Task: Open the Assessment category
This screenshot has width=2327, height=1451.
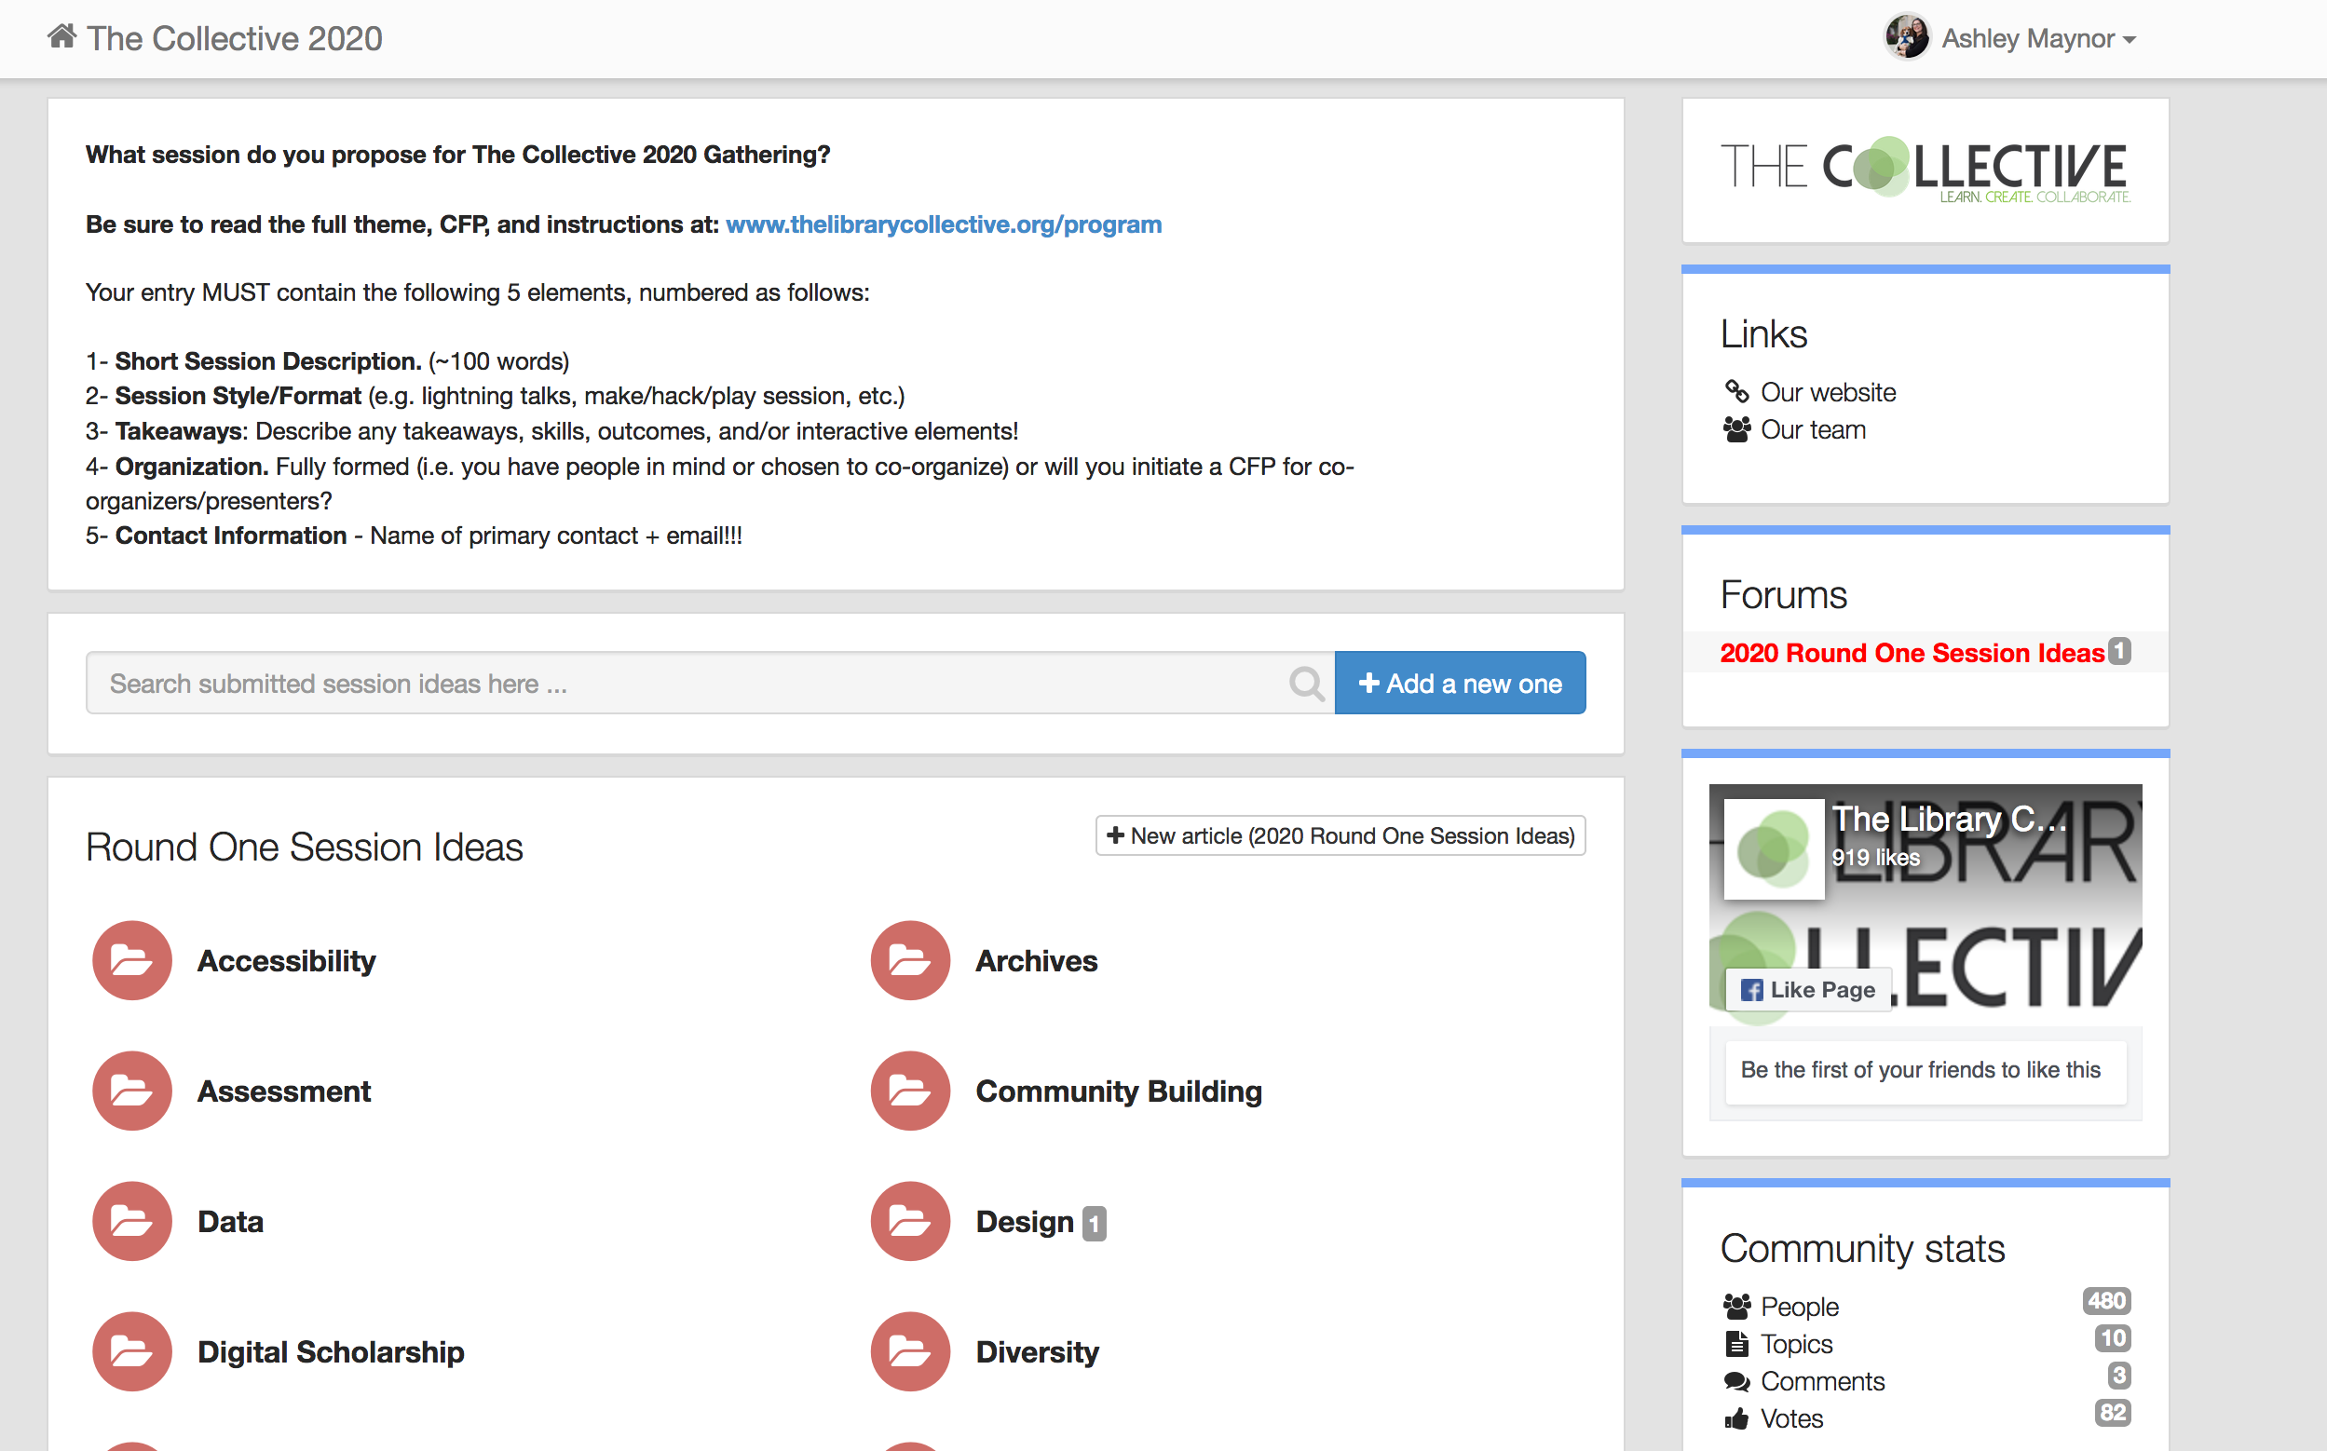Action: pos(283,1092)
